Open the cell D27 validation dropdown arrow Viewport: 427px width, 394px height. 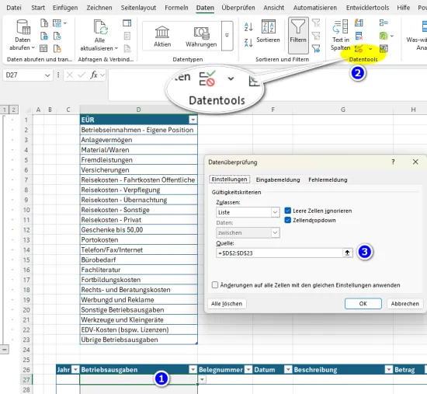tap(202, 379)
